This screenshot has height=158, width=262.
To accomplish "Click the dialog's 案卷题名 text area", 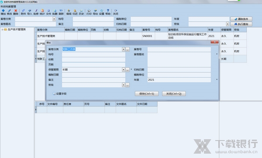I will point(179,60).
